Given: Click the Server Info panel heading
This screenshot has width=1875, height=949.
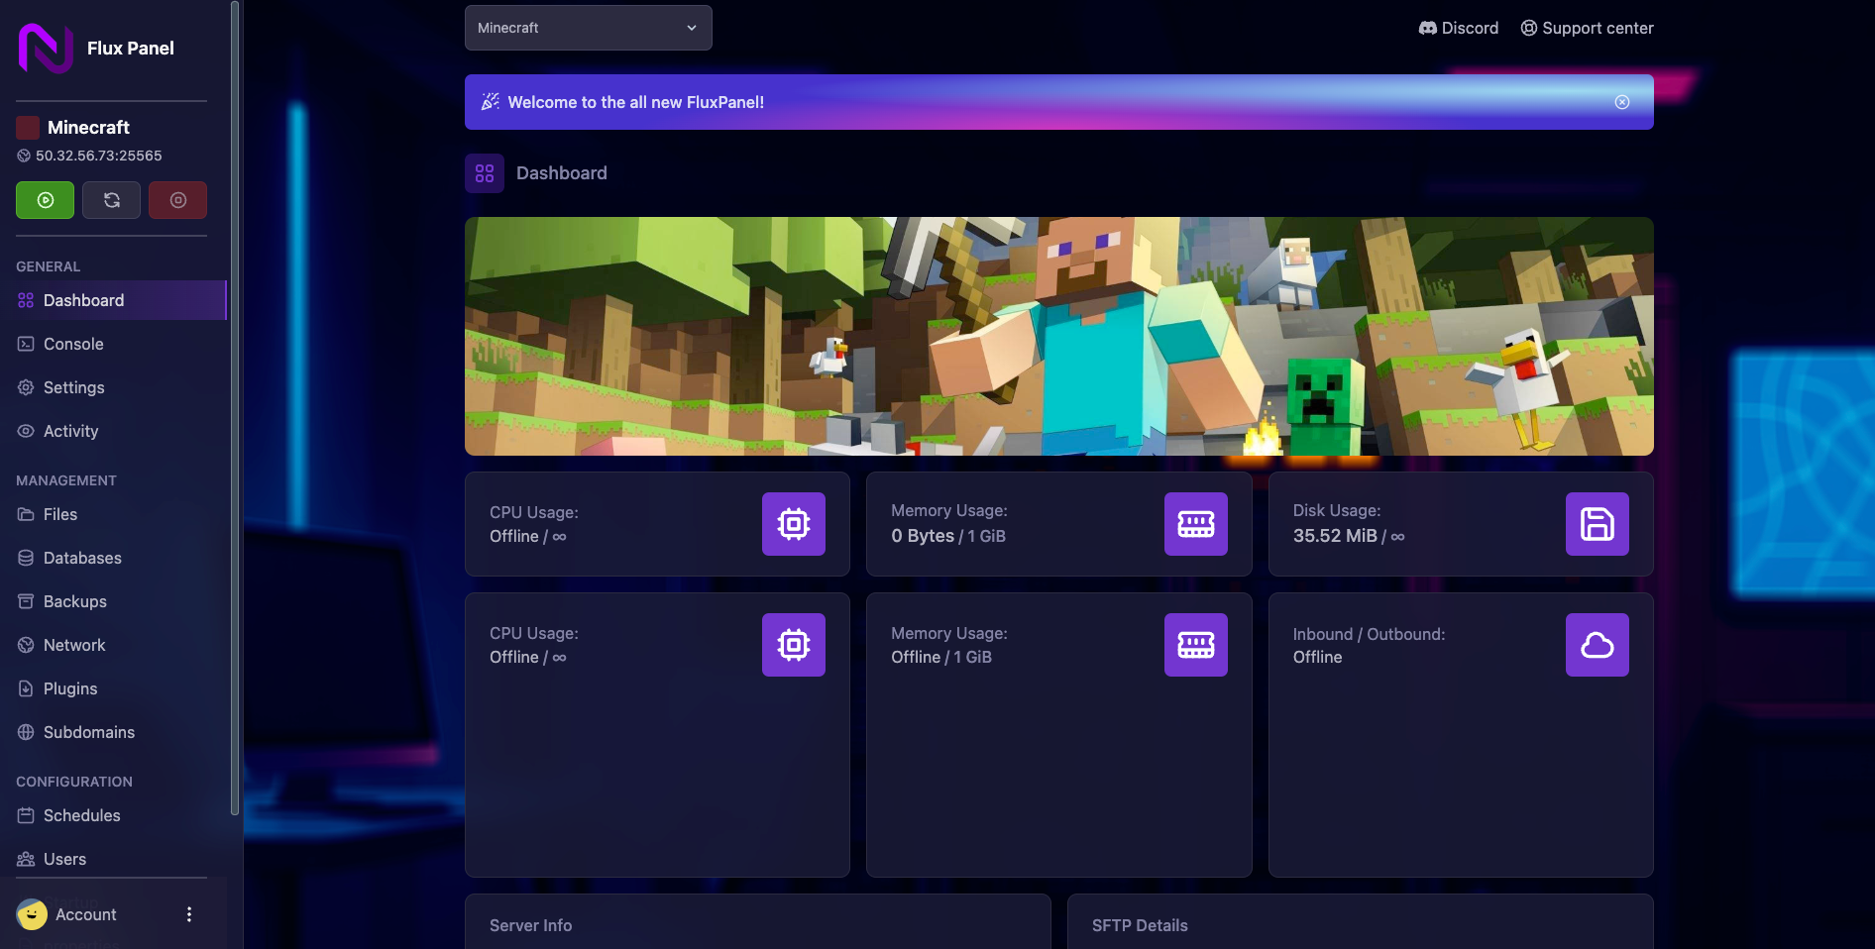Looking at the screenshot, I should (530, 925).
